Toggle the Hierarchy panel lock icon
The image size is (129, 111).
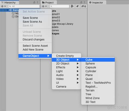(34, 2)
